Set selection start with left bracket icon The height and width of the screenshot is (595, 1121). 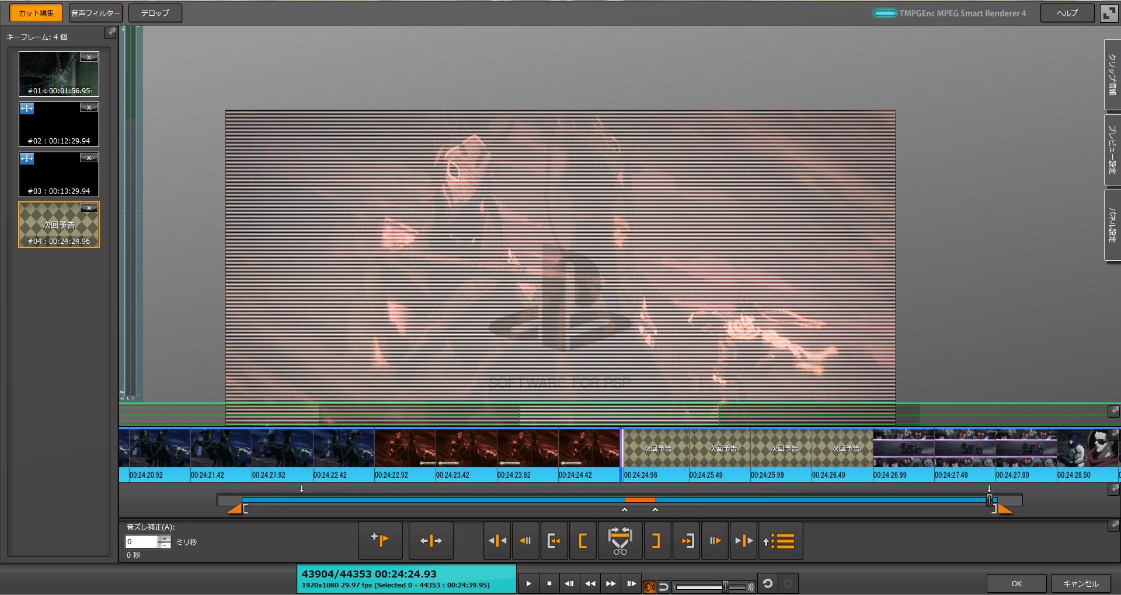point(583,541)
